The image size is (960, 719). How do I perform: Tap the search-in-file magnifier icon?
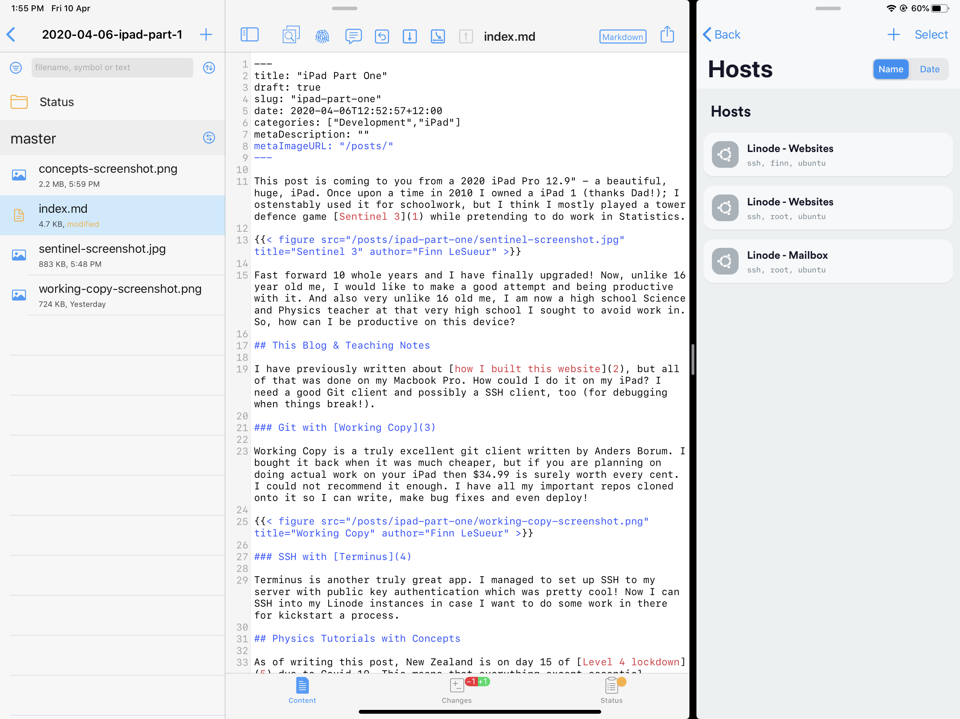pyautogui.click(x=290, y=35)
